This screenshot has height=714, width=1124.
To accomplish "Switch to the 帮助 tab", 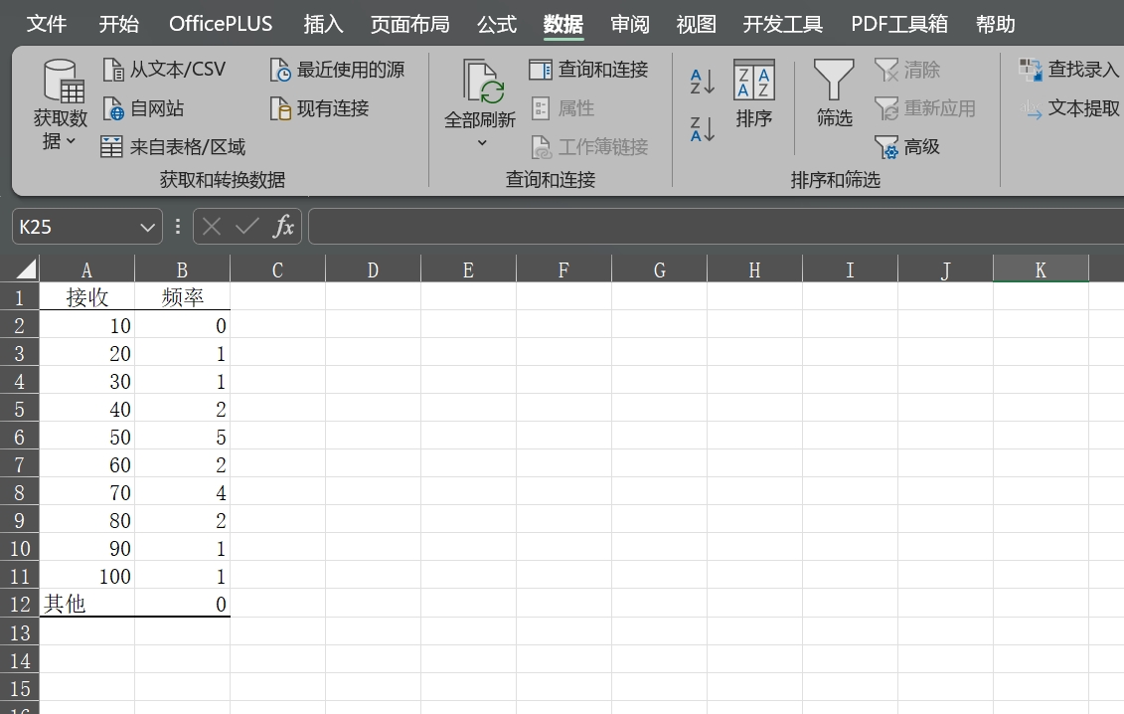I will click(x=996, y=25).
